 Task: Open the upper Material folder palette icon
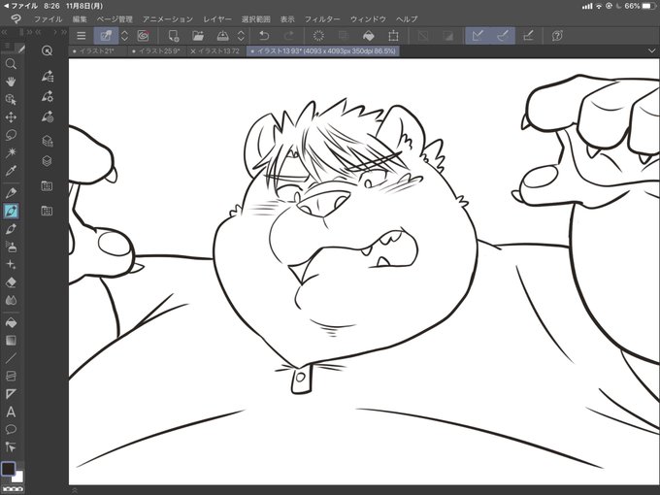[x=48, y=185]
